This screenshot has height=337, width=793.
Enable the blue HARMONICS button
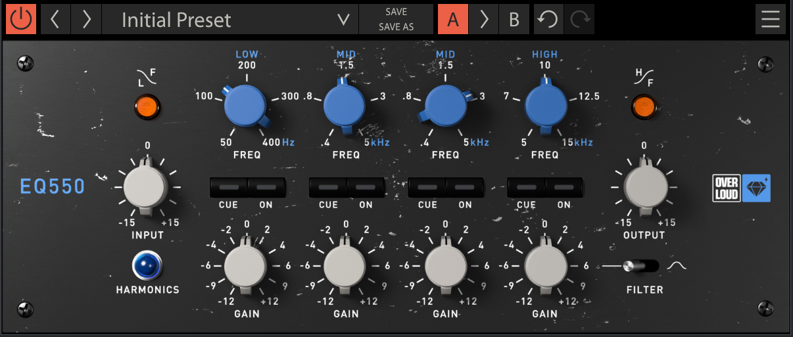click(147, 265)
